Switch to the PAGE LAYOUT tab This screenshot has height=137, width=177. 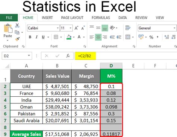[x=72, y=18]
